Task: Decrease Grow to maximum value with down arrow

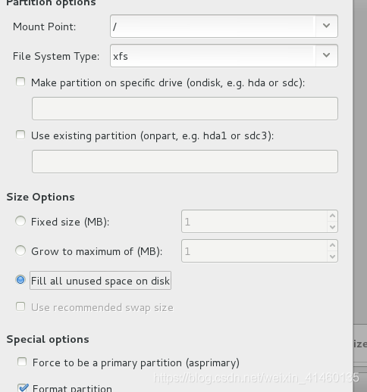Action: click(x=332, y=257)
